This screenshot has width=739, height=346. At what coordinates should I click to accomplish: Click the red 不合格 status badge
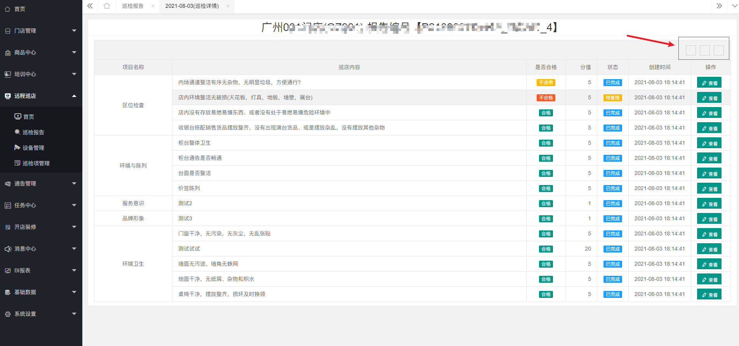[546, 98]
